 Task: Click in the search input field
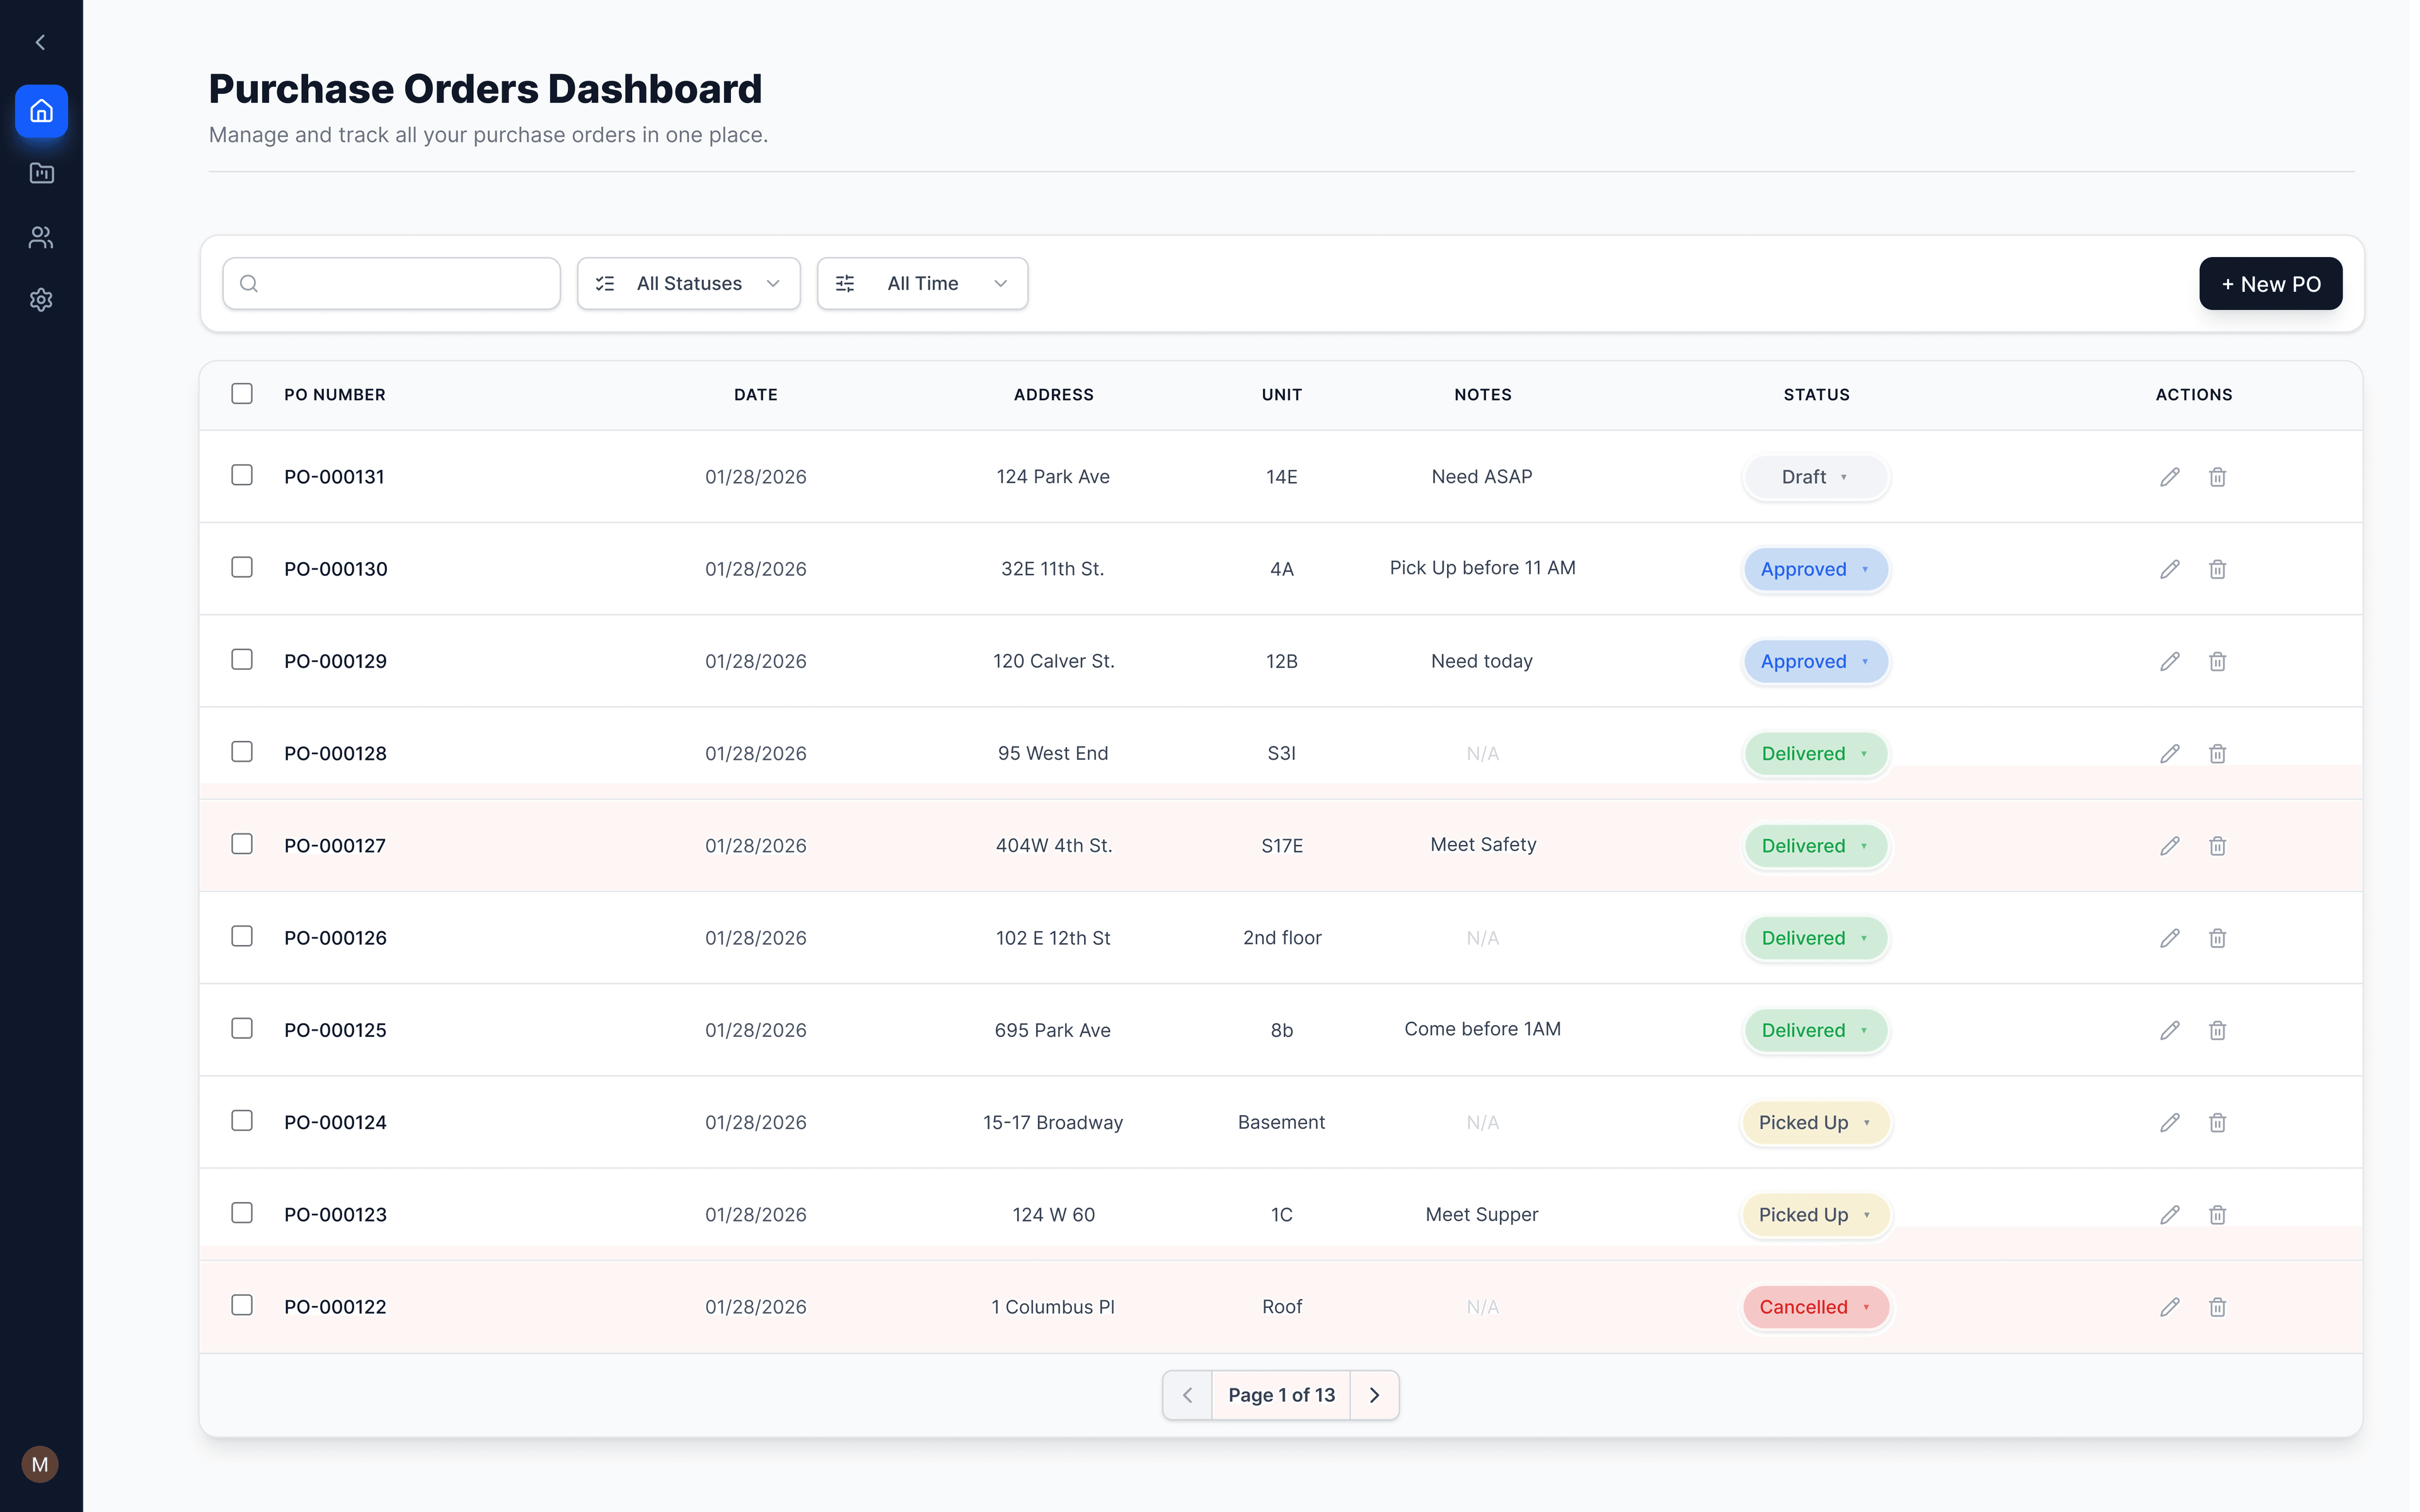391,284
